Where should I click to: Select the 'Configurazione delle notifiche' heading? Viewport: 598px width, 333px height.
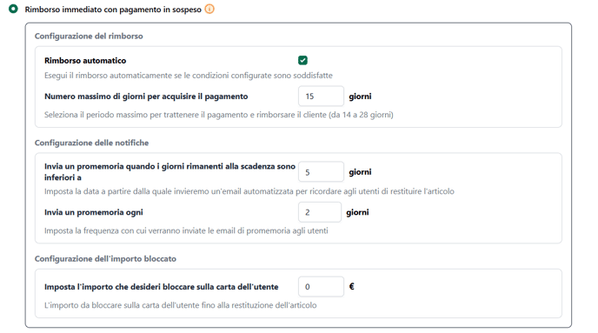point(91,143)
